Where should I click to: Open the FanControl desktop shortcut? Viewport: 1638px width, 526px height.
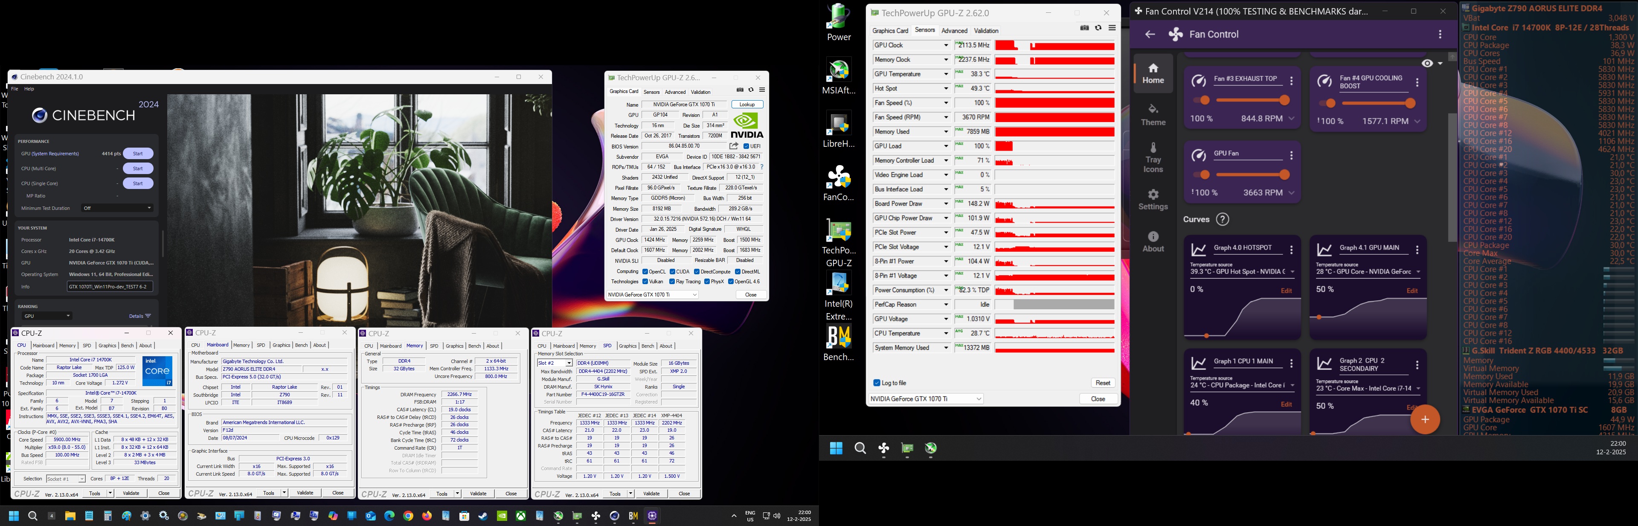(x=839, y=183)
